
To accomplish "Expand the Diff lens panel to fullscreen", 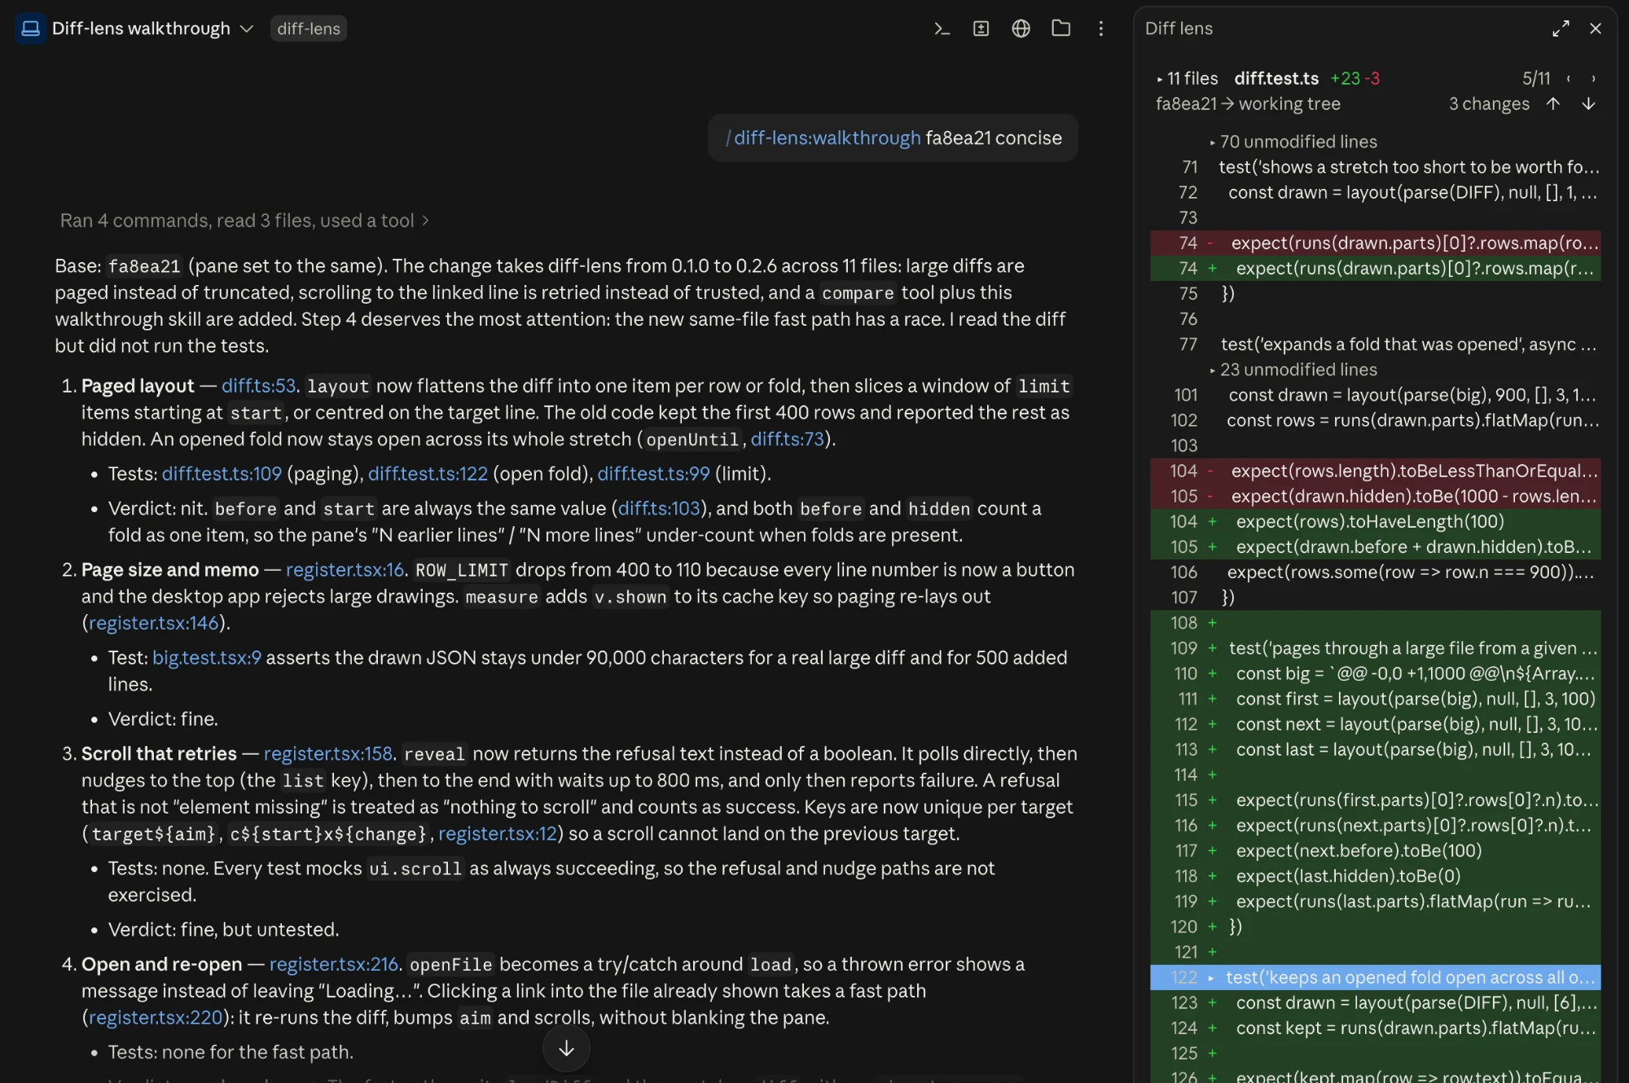I will [x=1561, y=28].
